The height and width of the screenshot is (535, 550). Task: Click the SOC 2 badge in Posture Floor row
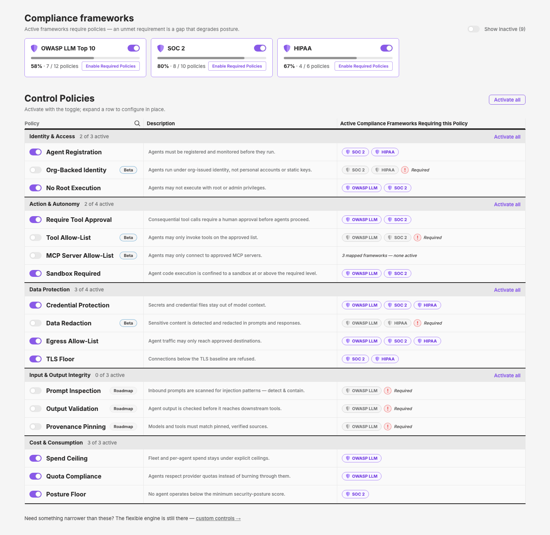coord(356,494)
